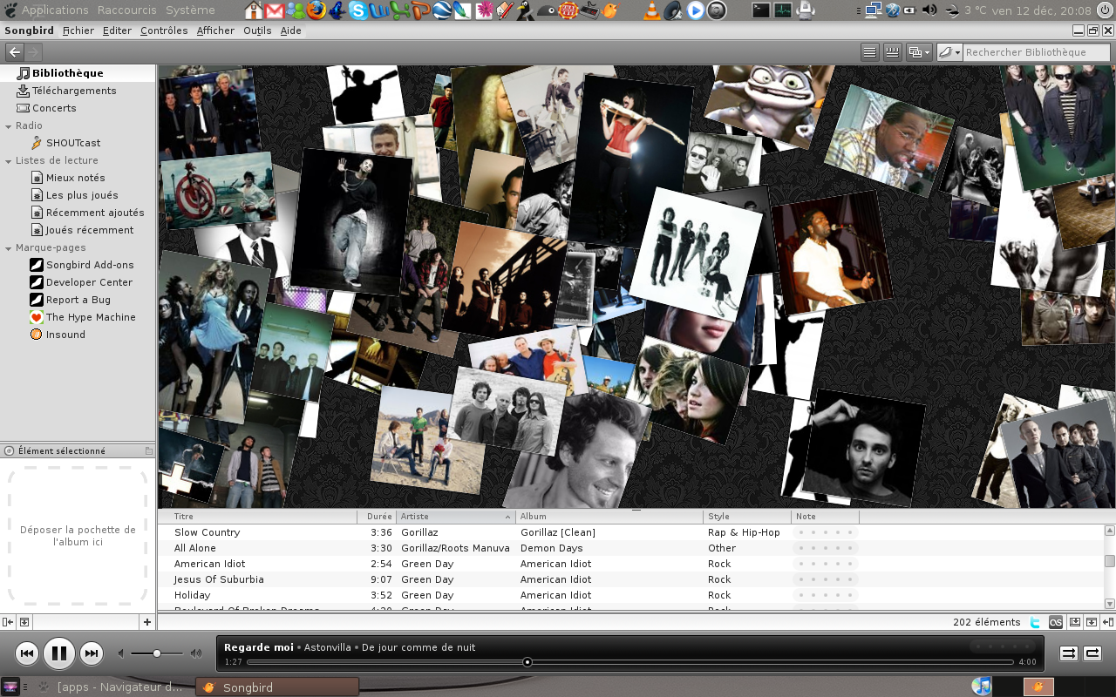Click the song progress seek bar

(629, 662)
